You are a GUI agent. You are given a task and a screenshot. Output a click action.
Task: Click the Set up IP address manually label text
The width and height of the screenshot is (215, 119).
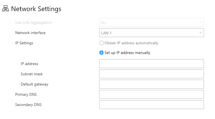tap(127, 53)
